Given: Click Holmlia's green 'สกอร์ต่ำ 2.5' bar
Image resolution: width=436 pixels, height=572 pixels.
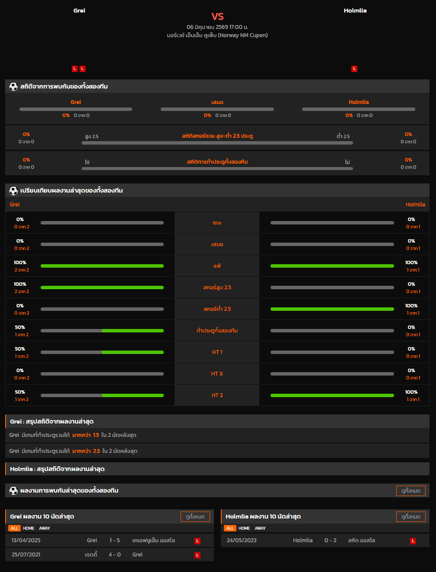Looking at the screenshot, I should click(x=332, y=309).
